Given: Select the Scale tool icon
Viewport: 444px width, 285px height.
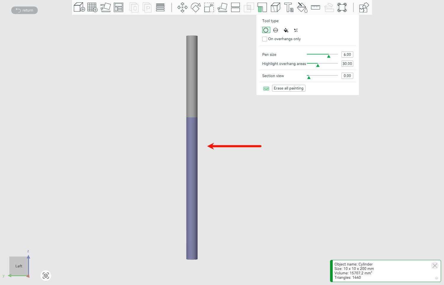Looking at the screenshot, I should click(209, 7).
